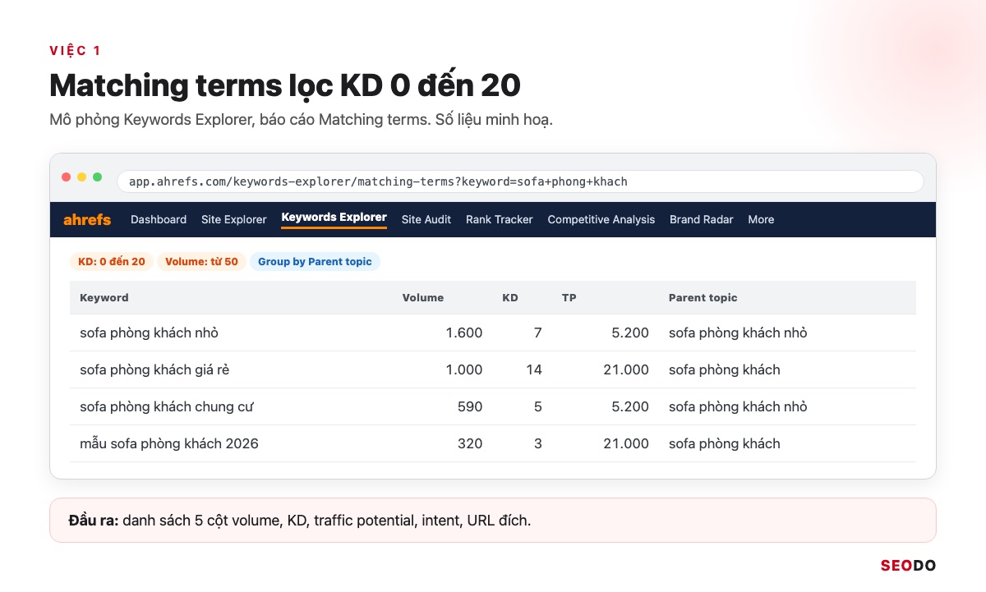
Task: Select the Keywords Explorer tab
Action: [334, 218]
